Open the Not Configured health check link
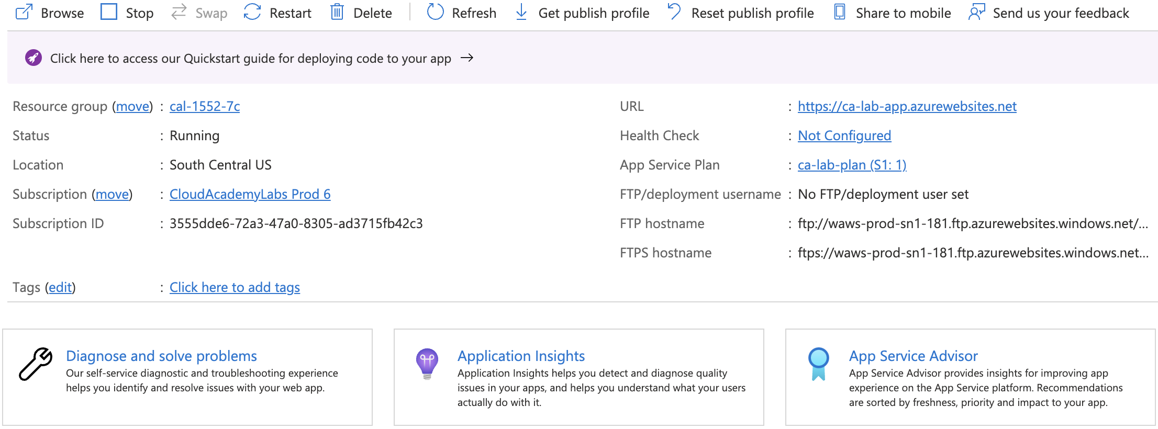The width and height of the screenshot is (1158, 429). pos(844,136)
